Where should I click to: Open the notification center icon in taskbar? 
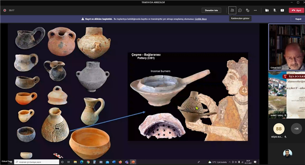255,162
